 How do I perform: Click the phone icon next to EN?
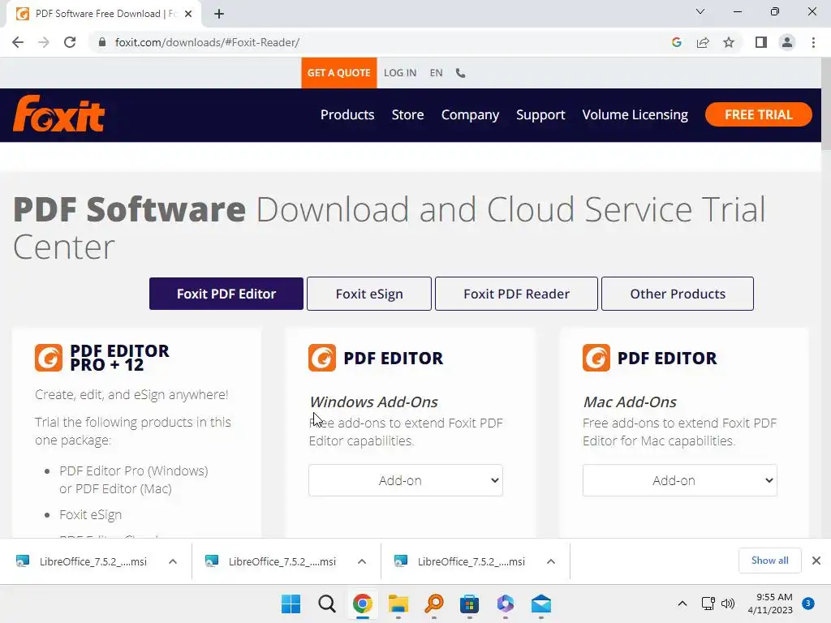(461, 73)
